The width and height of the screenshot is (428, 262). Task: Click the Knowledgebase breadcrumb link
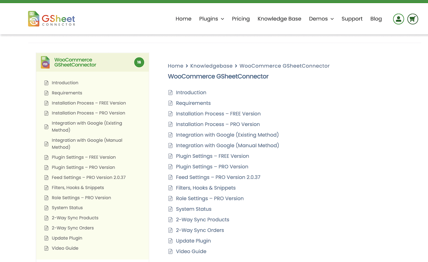tap(211, 66)
